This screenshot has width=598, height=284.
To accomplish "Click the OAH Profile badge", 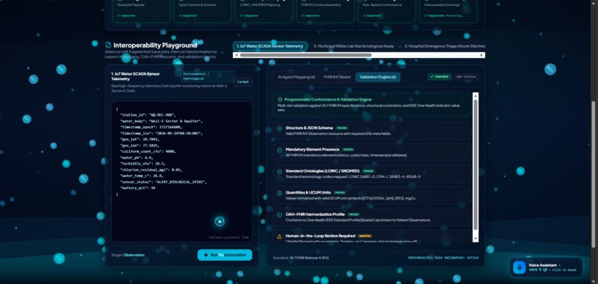I will pyautogui.click(x=466, y=76).
